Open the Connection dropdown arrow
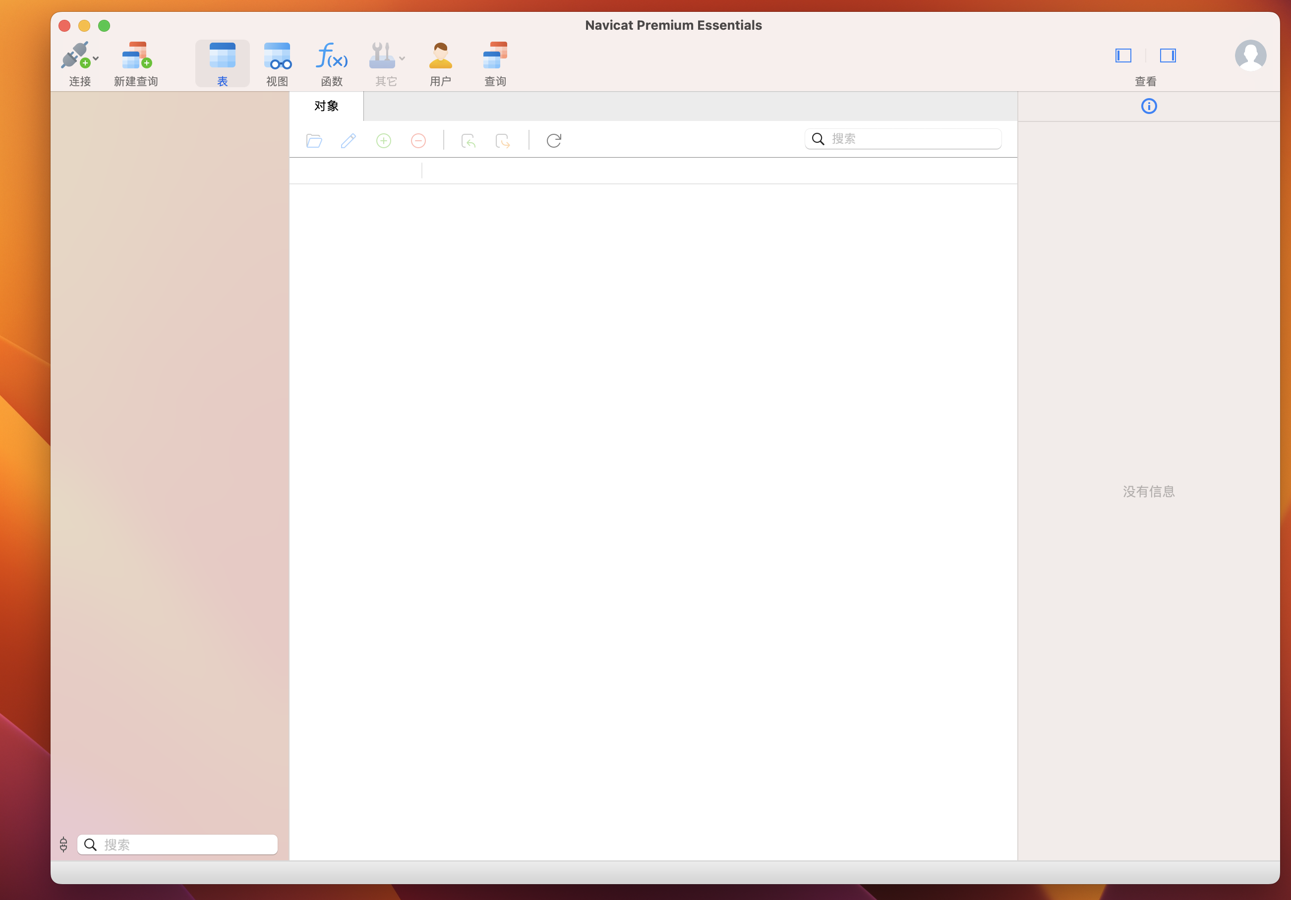This screenshot has width=1291, height=900. pos(96,58)
